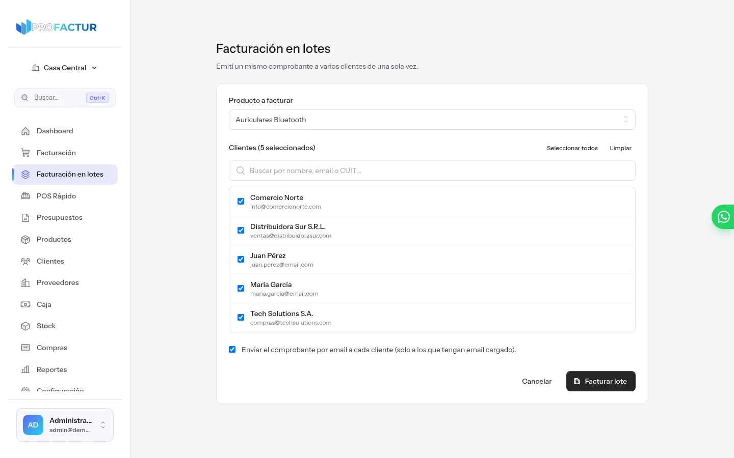The height and width of the screenshot is (458, 734).
Task: Focus the sidebar Buscar field
Action: 65,98
